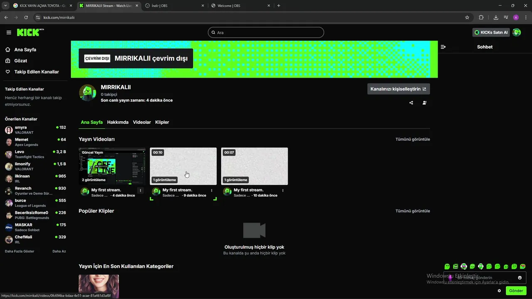The image size is (532, 299).
Task: Click Tümünü görüntüle for Popüler Klipler
Action: click(413, 211)
